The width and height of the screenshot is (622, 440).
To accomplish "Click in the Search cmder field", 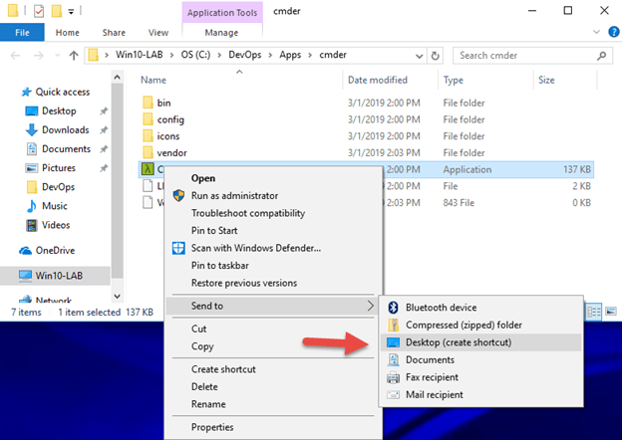I will [x=532, y=56].
